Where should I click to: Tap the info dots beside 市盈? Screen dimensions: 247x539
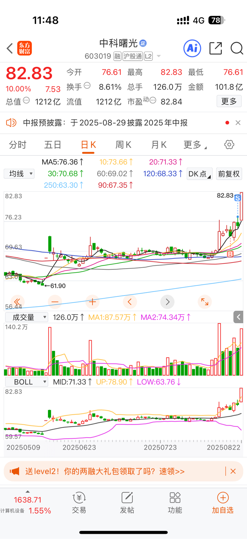(x=153, y=100)
